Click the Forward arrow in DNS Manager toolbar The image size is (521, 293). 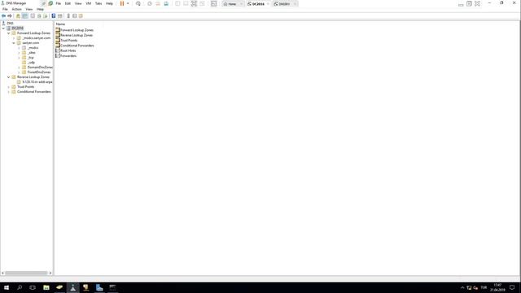(10, 16)
